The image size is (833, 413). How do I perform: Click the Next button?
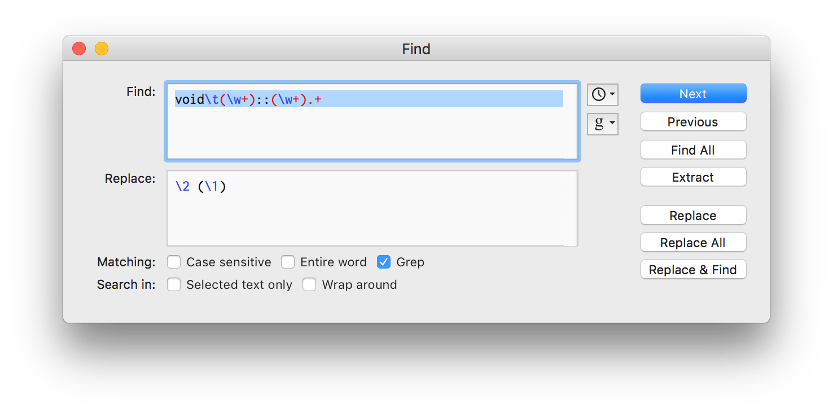coord(693,94)
